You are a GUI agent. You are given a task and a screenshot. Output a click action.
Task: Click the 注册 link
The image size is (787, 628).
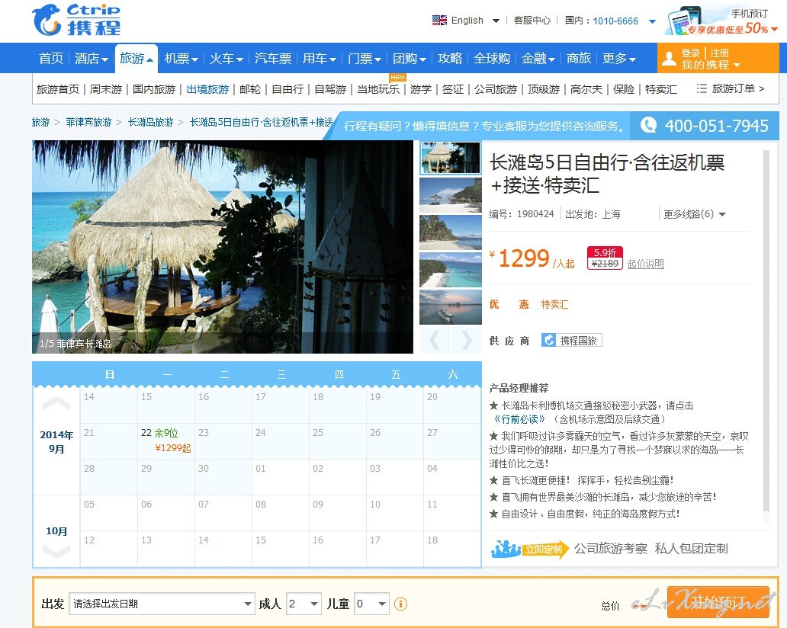(719, 53)
